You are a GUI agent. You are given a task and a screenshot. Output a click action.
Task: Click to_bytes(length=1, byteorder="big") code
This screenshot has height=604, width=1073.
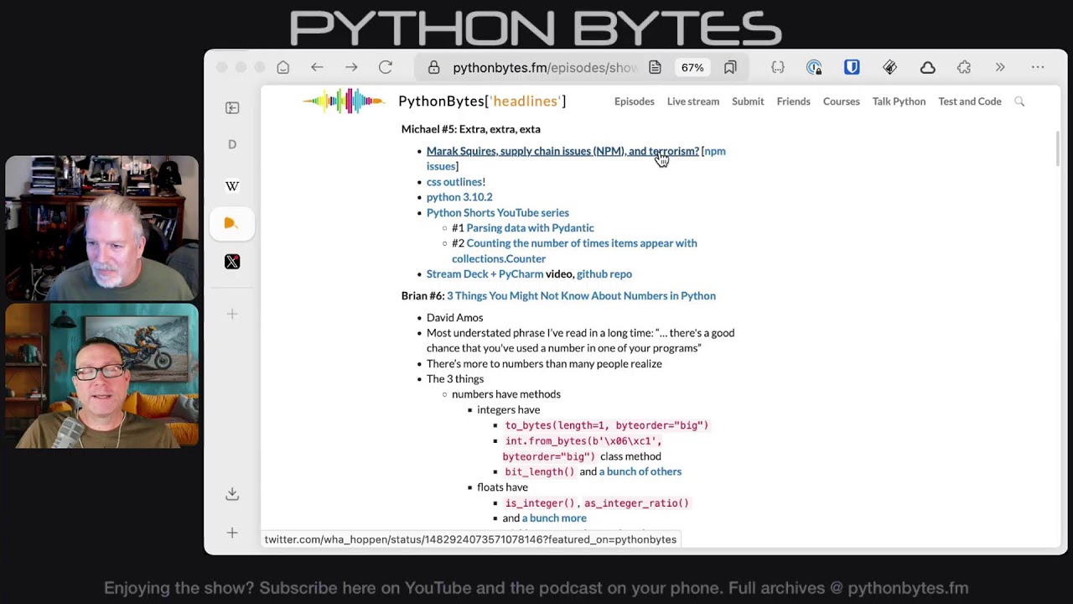point(607,425)
